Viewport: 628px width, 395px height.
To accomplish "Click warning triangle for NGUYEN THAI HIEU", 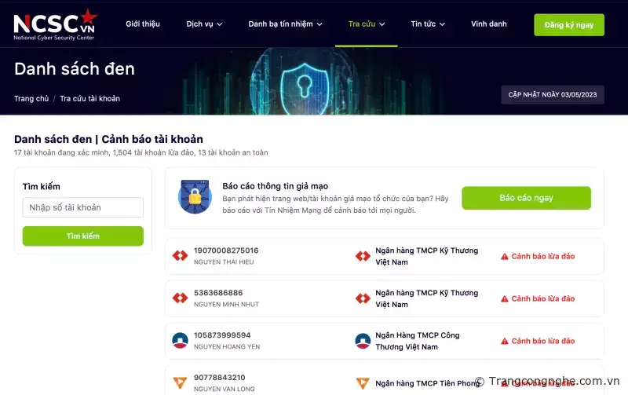I will (x=505, y=256).
